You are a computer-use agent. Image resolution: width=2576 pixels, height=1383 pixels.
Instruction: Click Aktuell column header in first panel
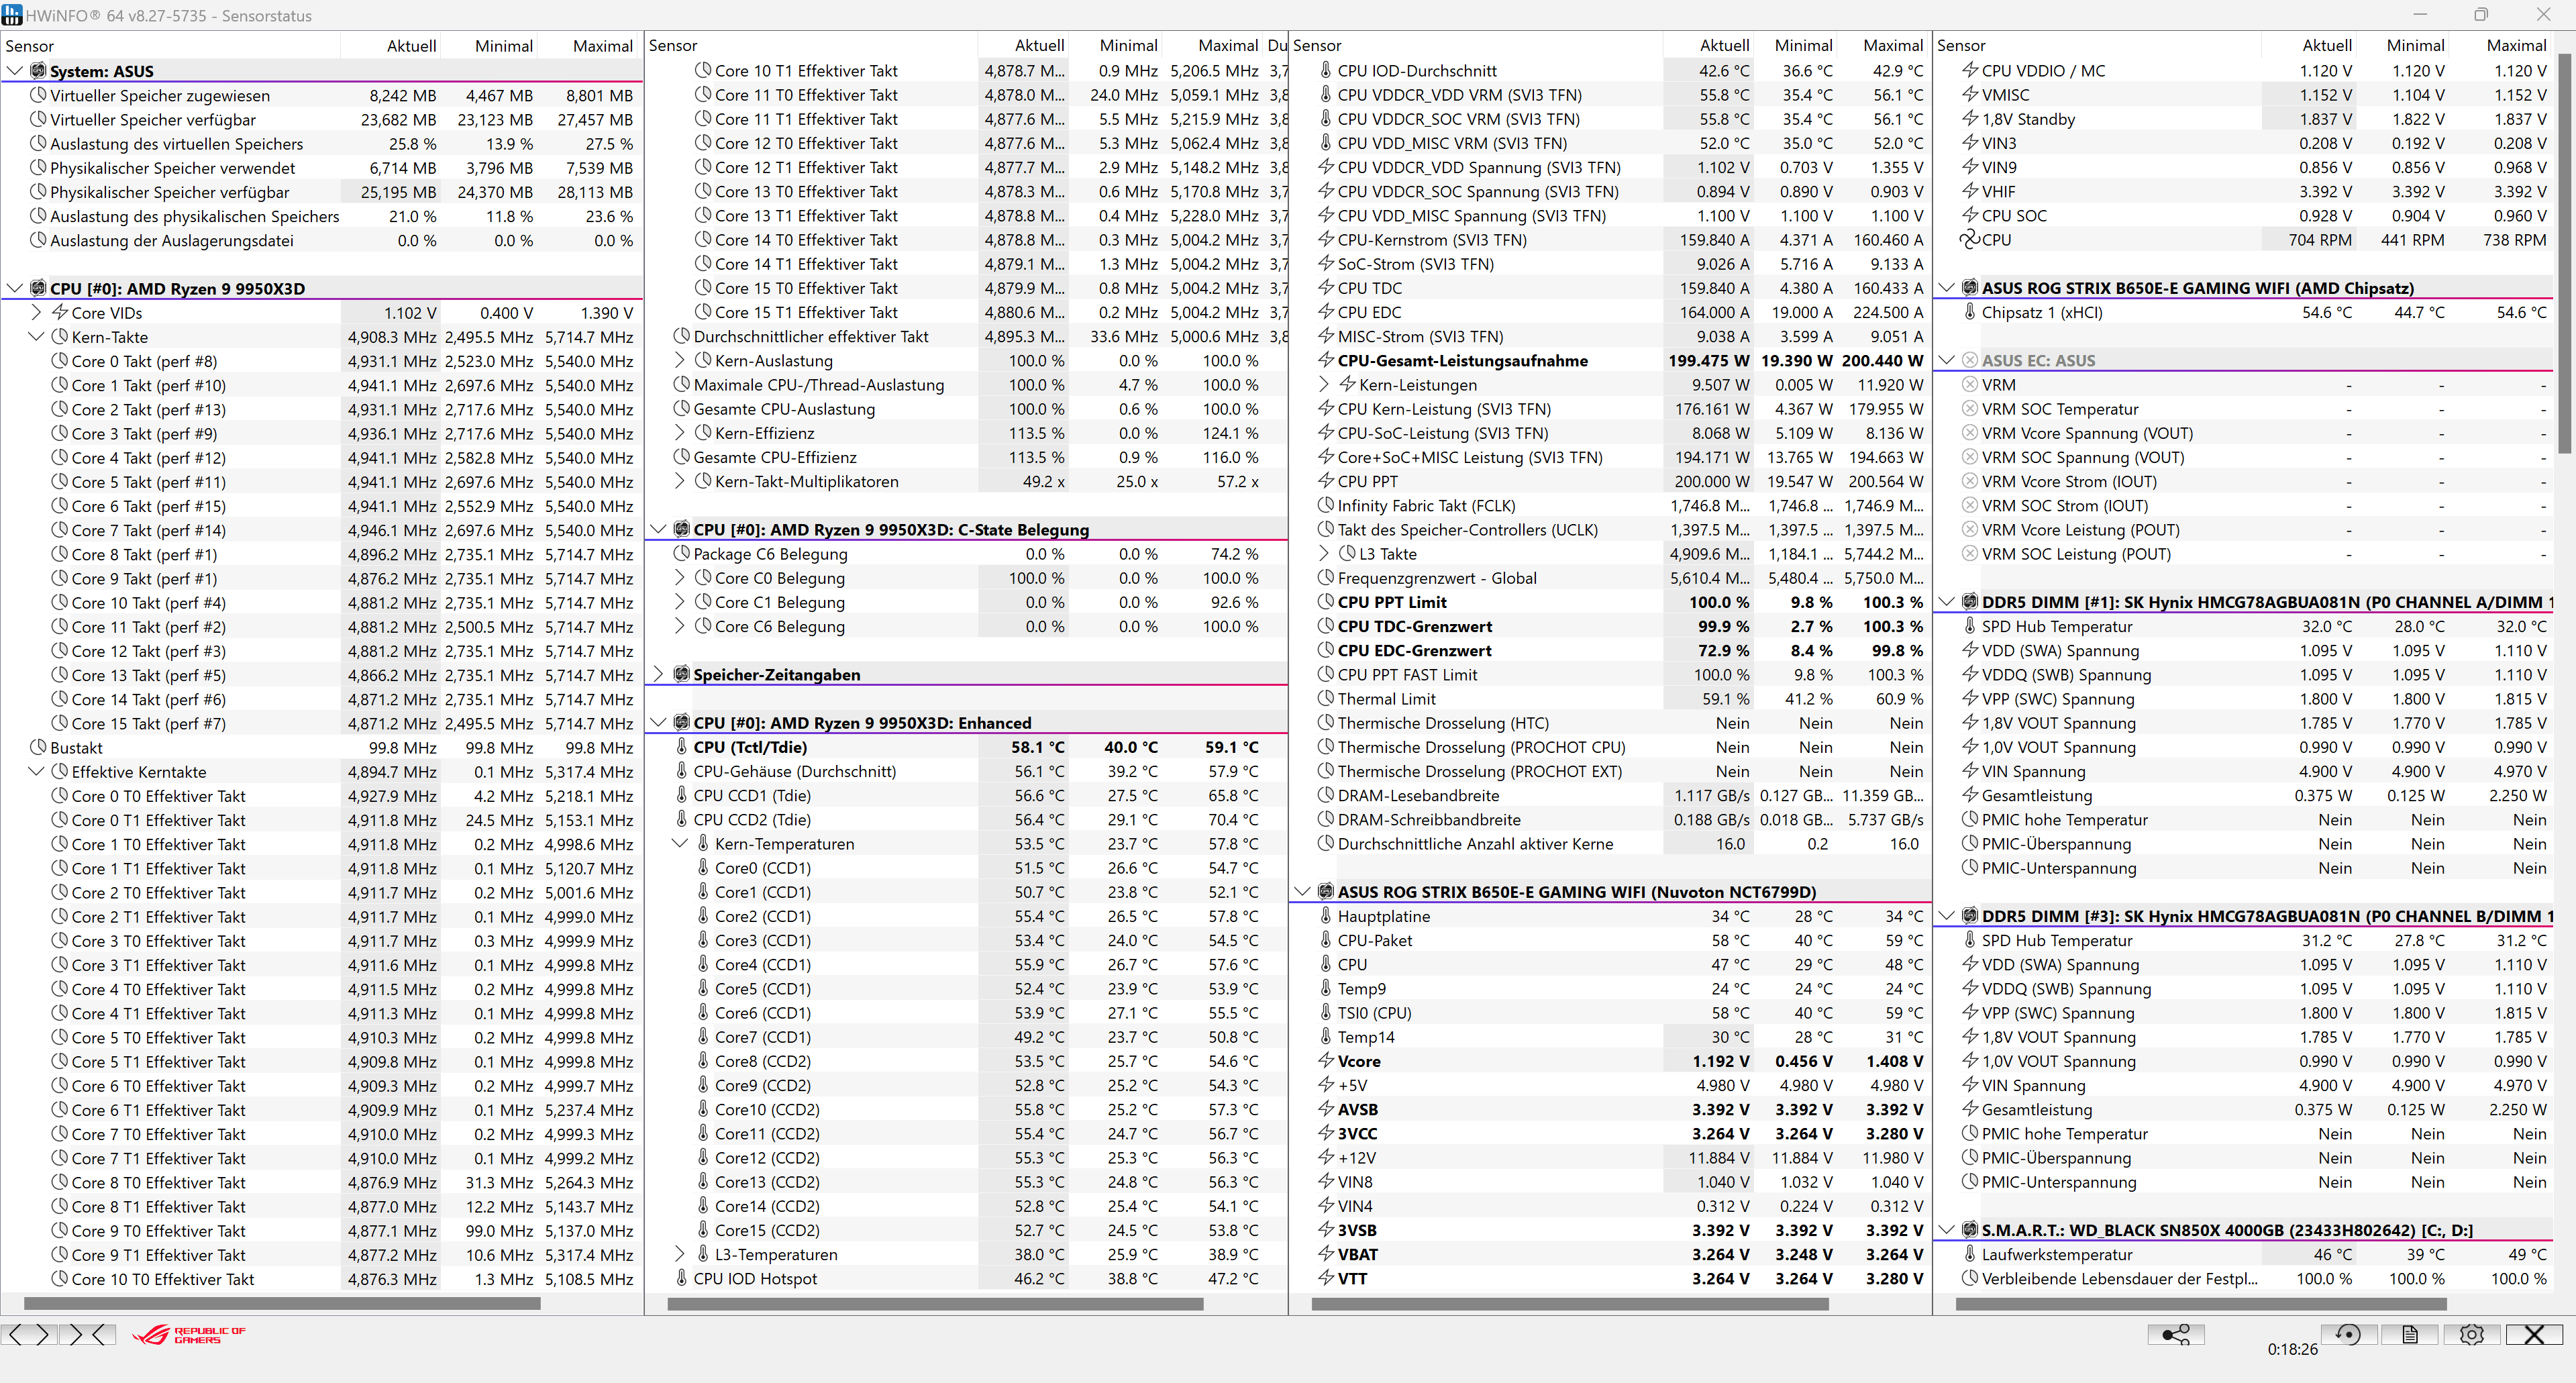pos(391,46)
